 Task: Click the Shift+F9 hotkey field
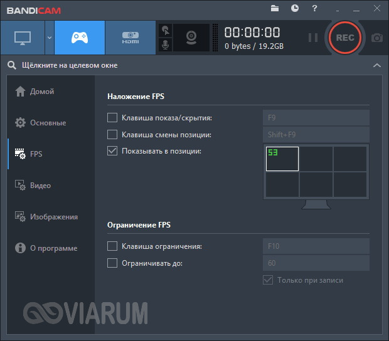(316, 135)
